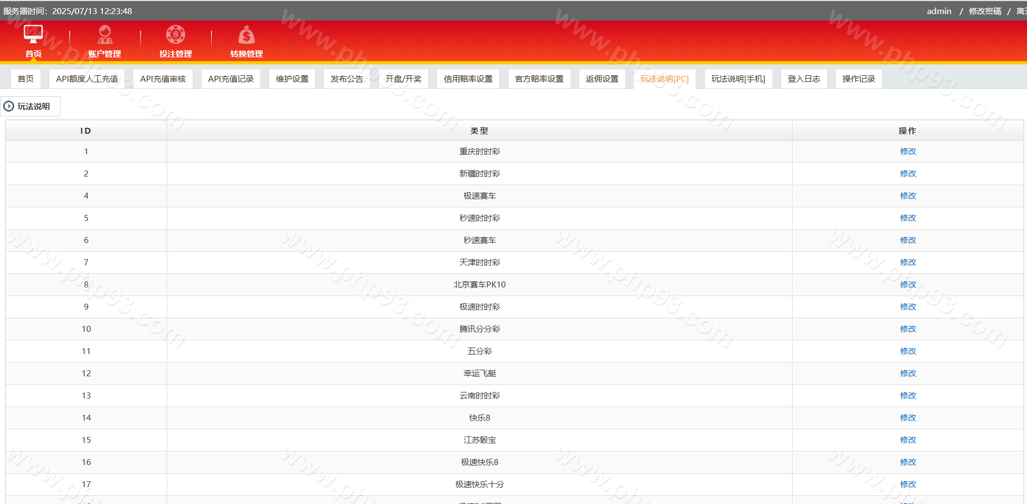Open 投注管理 chip icon
Screen dimensions: 1027x504
click(x=175, y=35)
